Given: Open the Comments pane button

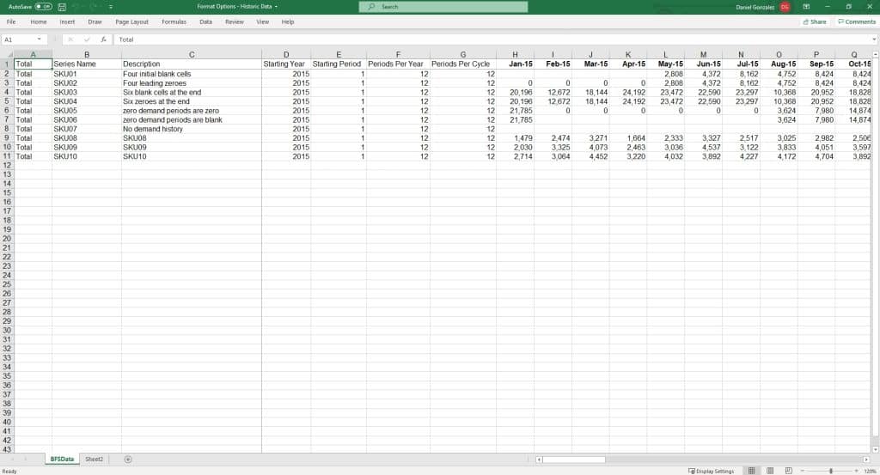Looking at the screenshot, I should tap(856, 21).
